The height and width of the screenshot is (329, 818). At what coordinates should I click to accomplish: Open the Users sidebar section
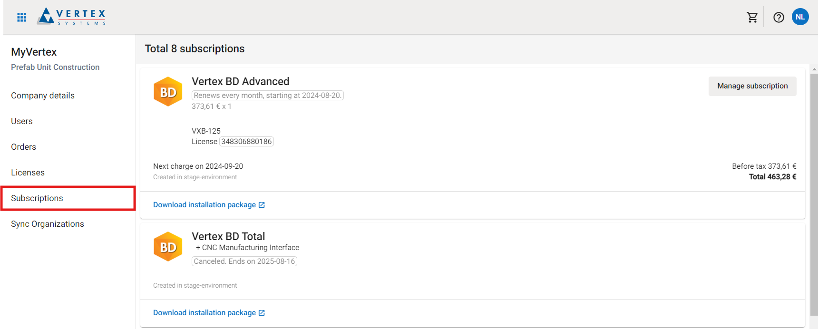tap(22, 121)
